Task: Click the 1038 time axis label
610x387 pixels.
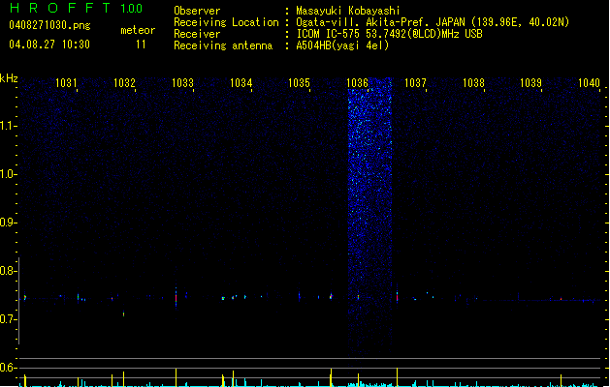Action: pyautogui.click(x=473, y=83)
